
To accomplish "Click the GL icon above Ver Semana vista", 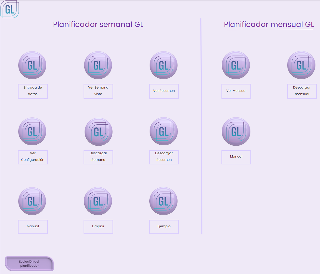I will click(x=98, y=65).
